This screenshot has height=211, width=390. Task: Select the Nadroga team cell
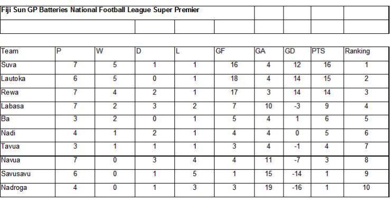tap(27, 190)
